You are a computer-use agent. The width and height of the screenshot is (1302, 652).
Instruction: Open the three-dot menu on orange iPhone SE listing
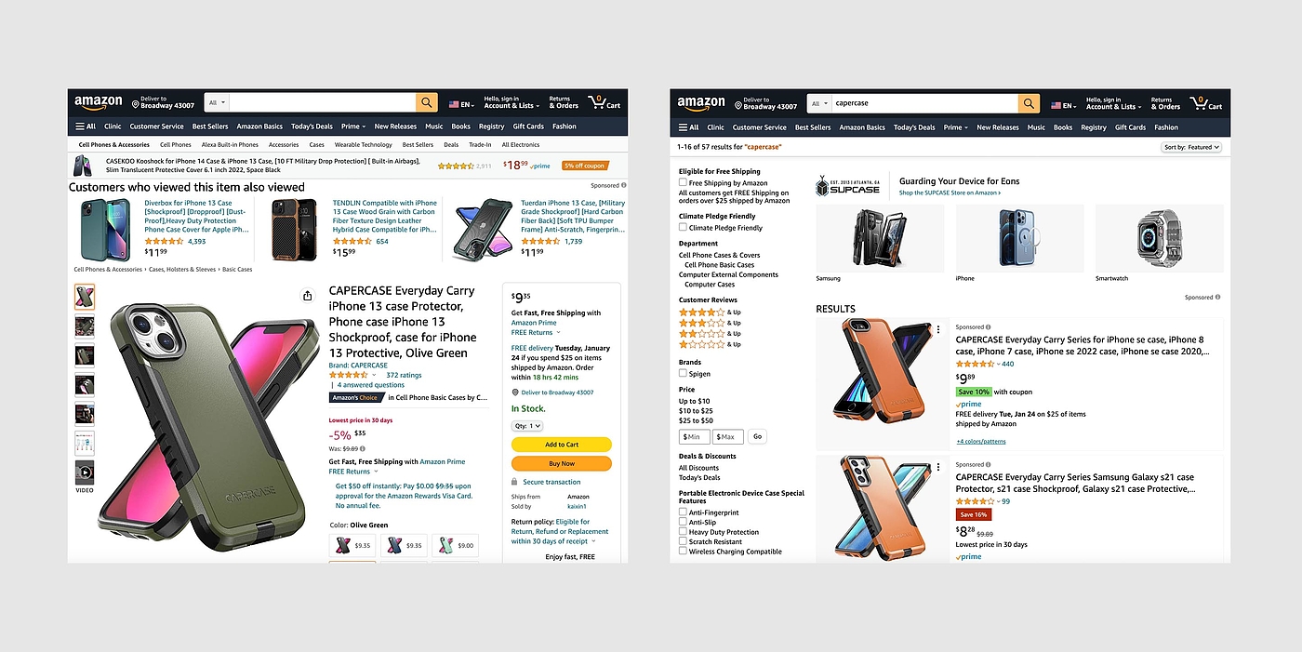click(938, 329)
